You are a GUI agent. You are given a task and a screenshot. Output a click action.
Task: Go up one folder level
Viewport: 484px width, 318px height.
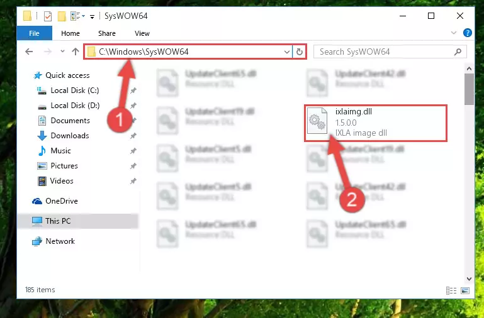(76, 52)
